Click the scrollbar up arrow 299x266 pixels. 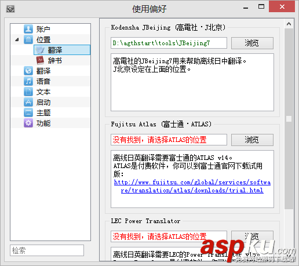tap(289, 24)
